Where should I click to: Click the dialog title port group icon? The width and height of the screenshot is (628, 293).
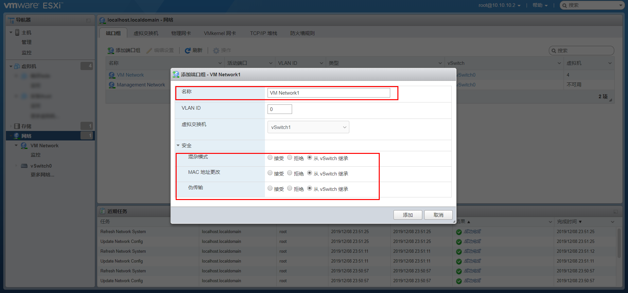pos(176,74)
